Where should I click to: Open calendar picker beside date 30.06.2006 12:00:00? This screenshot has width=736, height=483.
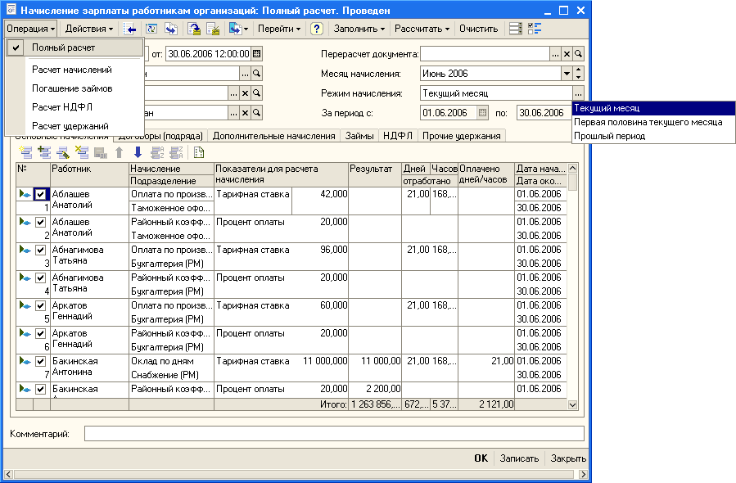(x=257, y=54)
